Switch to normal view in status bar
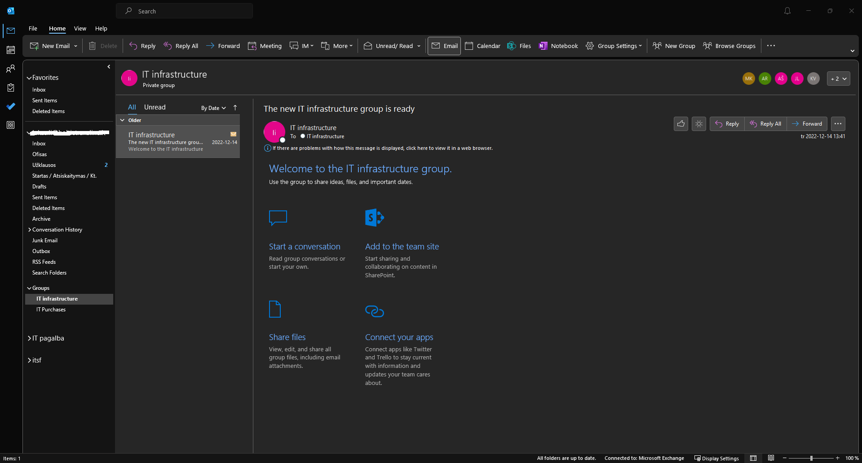 click(x=753, y=458)
